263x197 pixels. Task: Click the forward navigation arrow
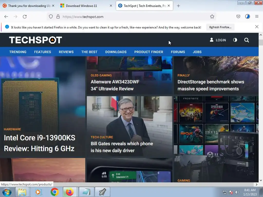pos(15,17)
